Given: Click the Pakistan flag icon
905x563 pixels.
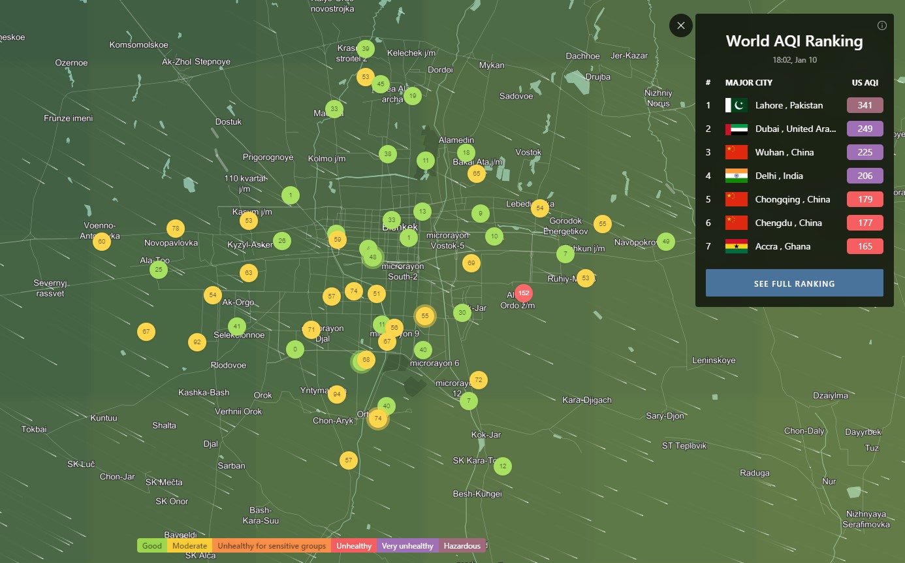Looking at the screenshot, I should pyautogui.click(x=736, y=105).
